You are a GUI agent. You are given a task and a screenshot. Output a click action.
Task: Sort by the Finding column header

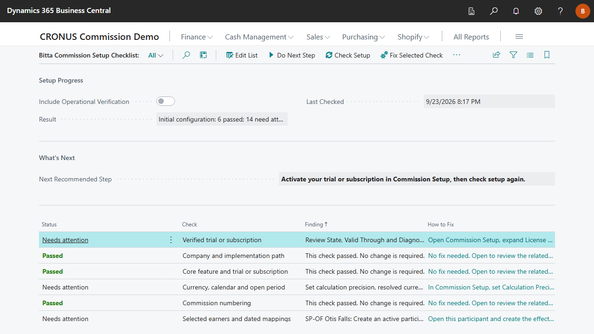click(316, 225)
